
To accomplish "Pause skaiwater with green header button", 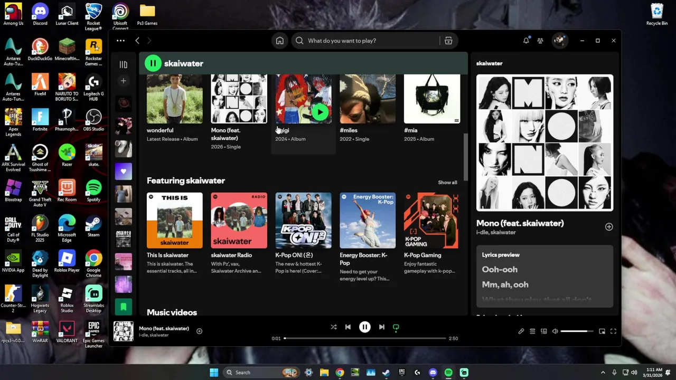I will [x=153, y=63].
